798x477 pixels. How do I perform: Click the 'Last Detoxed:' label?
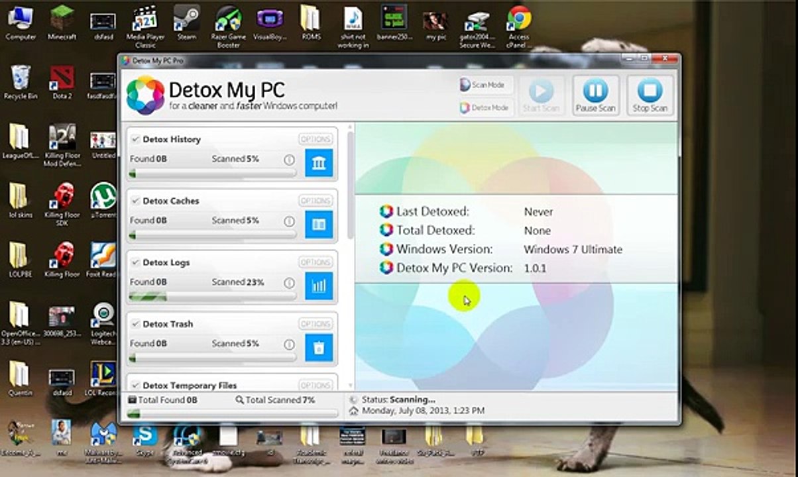click(433, 212)
